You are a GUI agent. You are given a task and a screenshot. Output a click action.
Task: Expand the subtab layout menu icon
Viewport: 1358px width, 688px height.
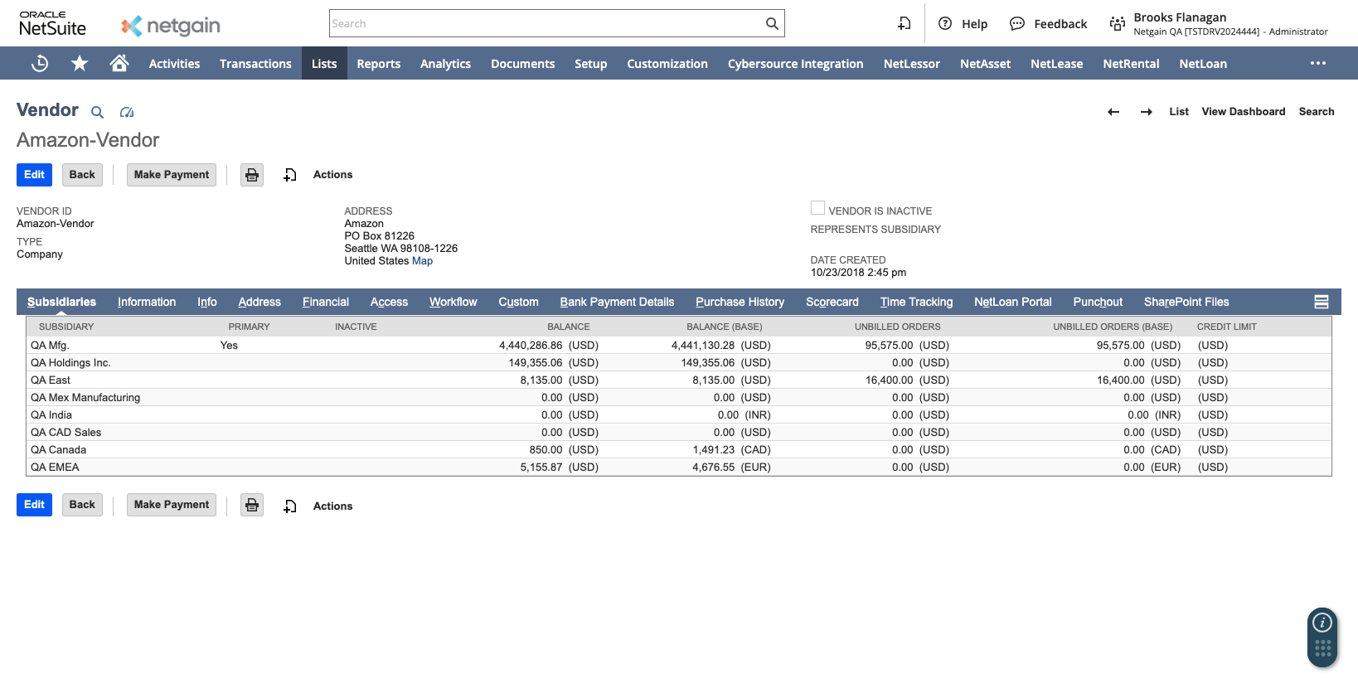click(1322, 303)
